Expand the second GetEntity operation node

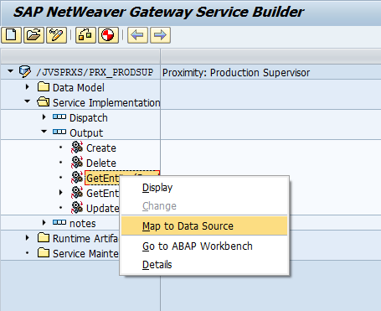point(61,193)
